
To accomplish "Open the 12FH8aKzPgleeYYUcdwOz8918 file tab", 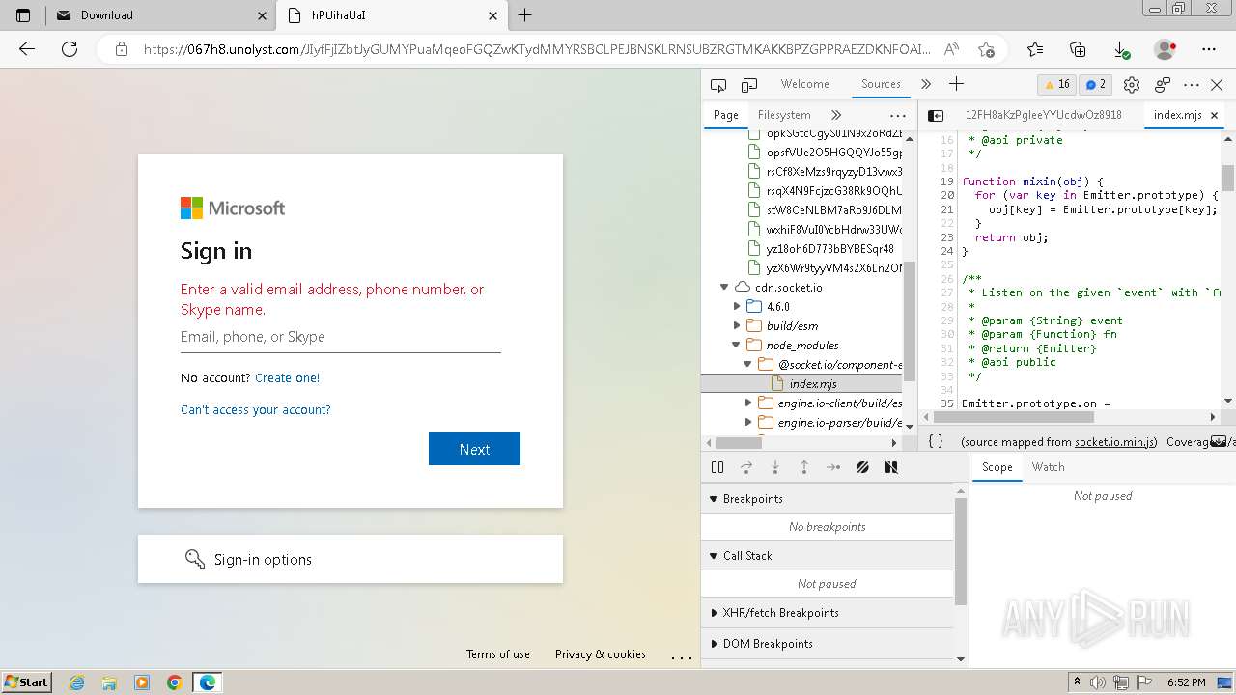I will 1044,115.
